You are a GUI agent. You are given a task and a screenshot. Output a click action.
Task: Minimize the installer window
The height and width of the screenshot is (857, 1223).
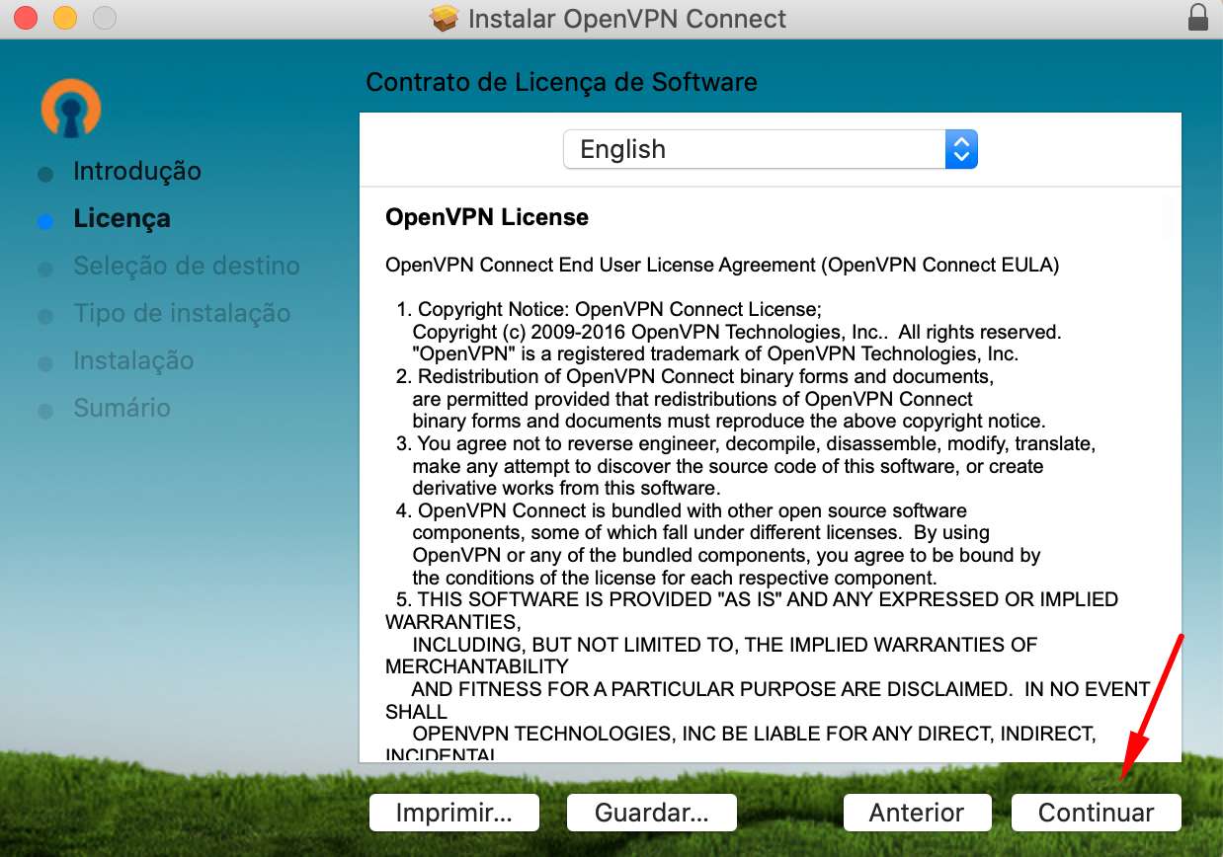coord(65,18)
